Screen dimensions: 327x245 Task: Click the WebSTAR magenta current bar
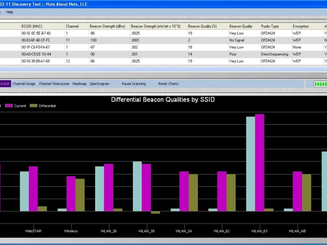click(x=34, y=189)
